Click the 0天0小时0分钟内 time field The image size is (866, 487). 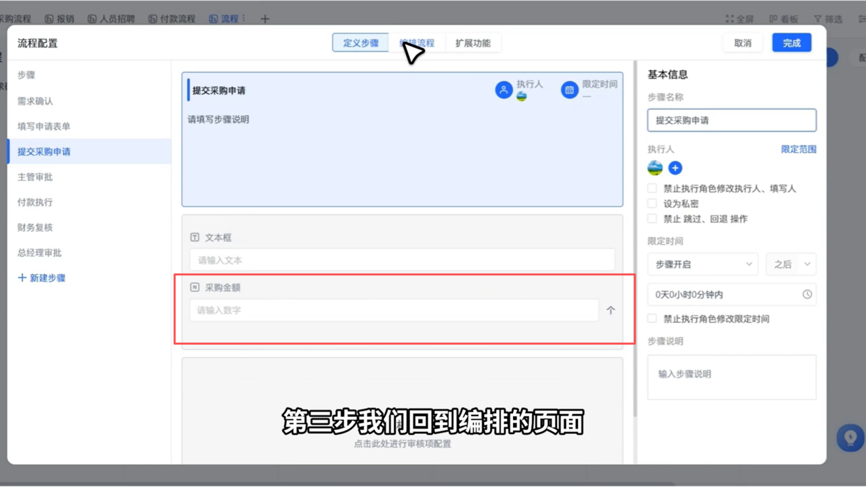coord(732,295)
